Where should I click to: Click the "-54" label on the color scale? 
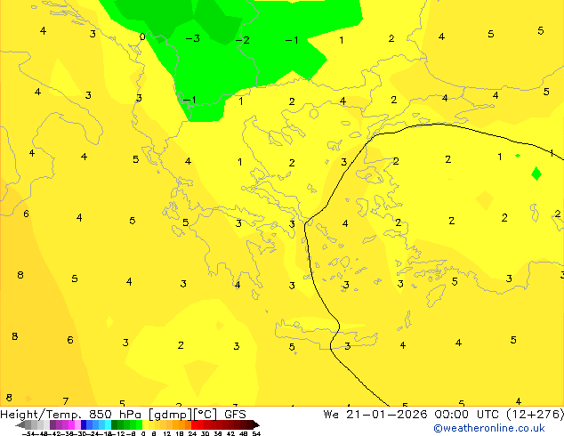pyautogui.click(x=28, y=433)
